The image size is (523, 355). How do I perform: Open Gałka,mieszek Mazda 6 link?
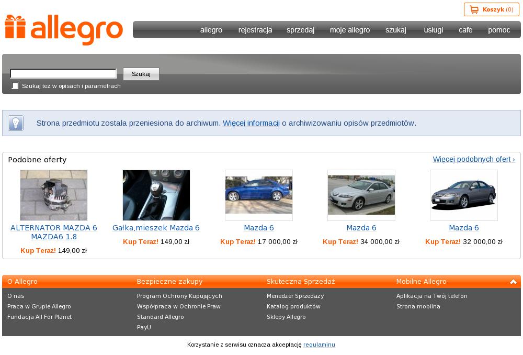point(156,228)
